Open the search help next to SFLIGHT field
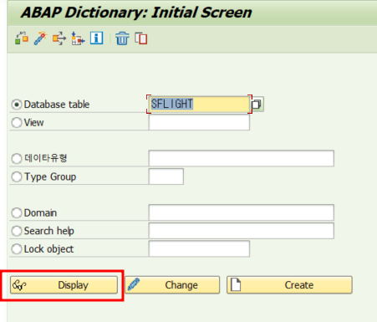The image size is (377, 322). pyautogui.click(x=257, y=105)
